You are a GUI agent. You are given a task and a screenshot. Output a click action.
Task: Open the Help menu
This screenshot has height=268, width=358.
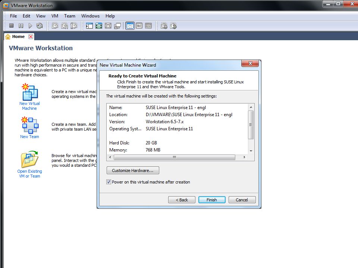point(110,16)
